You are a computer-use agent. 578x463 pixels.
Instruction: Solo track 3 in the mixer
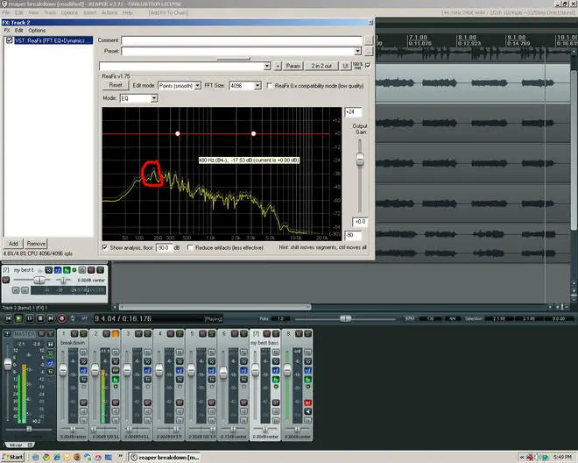coord(148,333)
